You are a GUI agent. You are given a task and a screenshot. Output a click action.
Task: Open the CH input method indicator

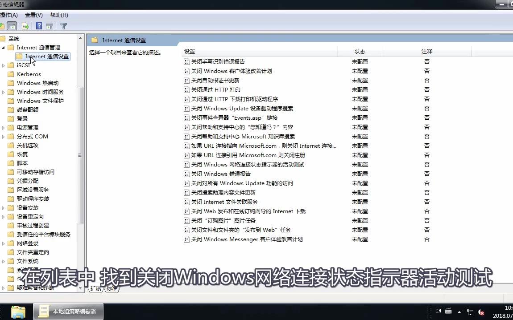click(439, 312)
